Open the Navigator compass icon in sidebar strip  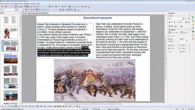[x=193, y=39]
